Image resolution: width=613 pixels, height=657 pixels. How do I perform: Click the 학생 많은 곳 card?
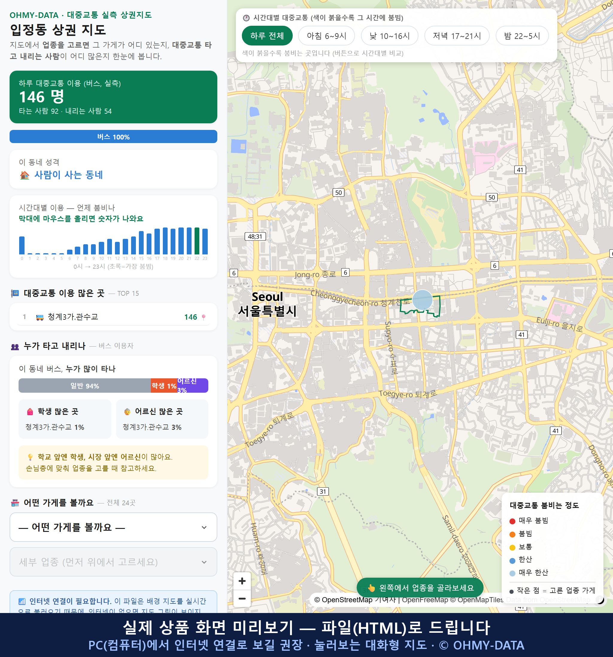coord(65,419)
